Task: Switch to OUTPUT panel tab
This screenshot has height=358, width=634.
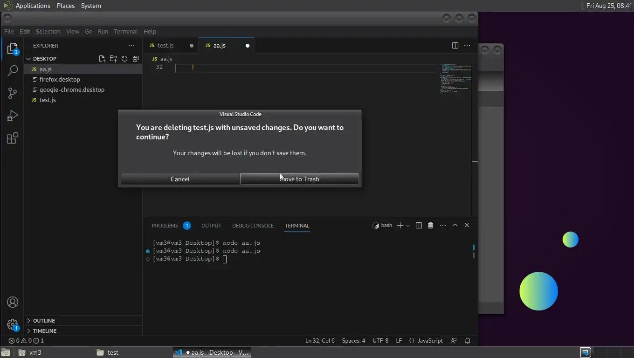Action: point(211,226)
